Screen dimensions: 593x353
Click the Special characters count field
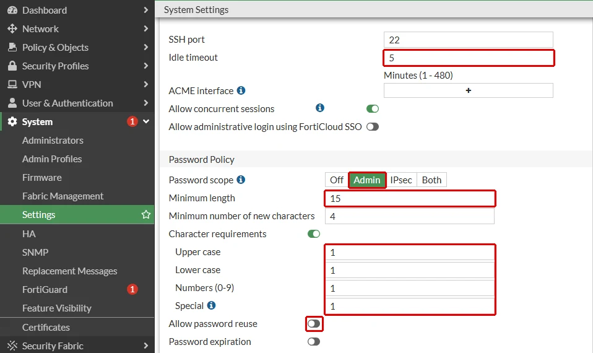(410, 306)
